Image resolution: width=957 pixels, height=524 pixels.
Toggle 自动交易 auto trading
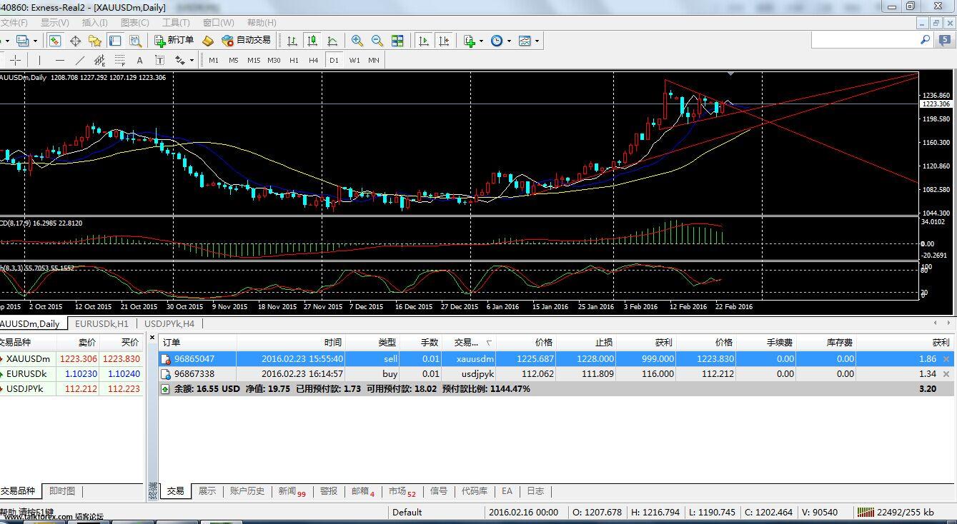[246, 41]
